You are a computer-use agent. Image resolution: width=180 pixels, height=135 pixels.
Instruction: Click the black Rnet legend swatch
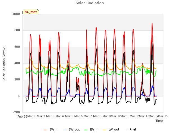pyautogui.click(x=125, y=130)
